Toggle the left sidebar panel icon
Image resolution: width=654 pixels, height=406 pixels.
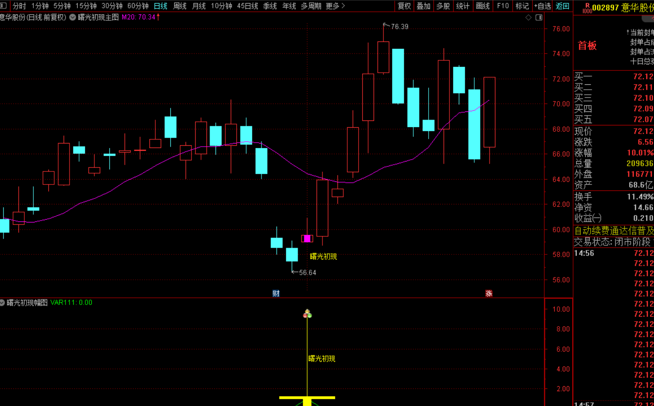(4, 6)
